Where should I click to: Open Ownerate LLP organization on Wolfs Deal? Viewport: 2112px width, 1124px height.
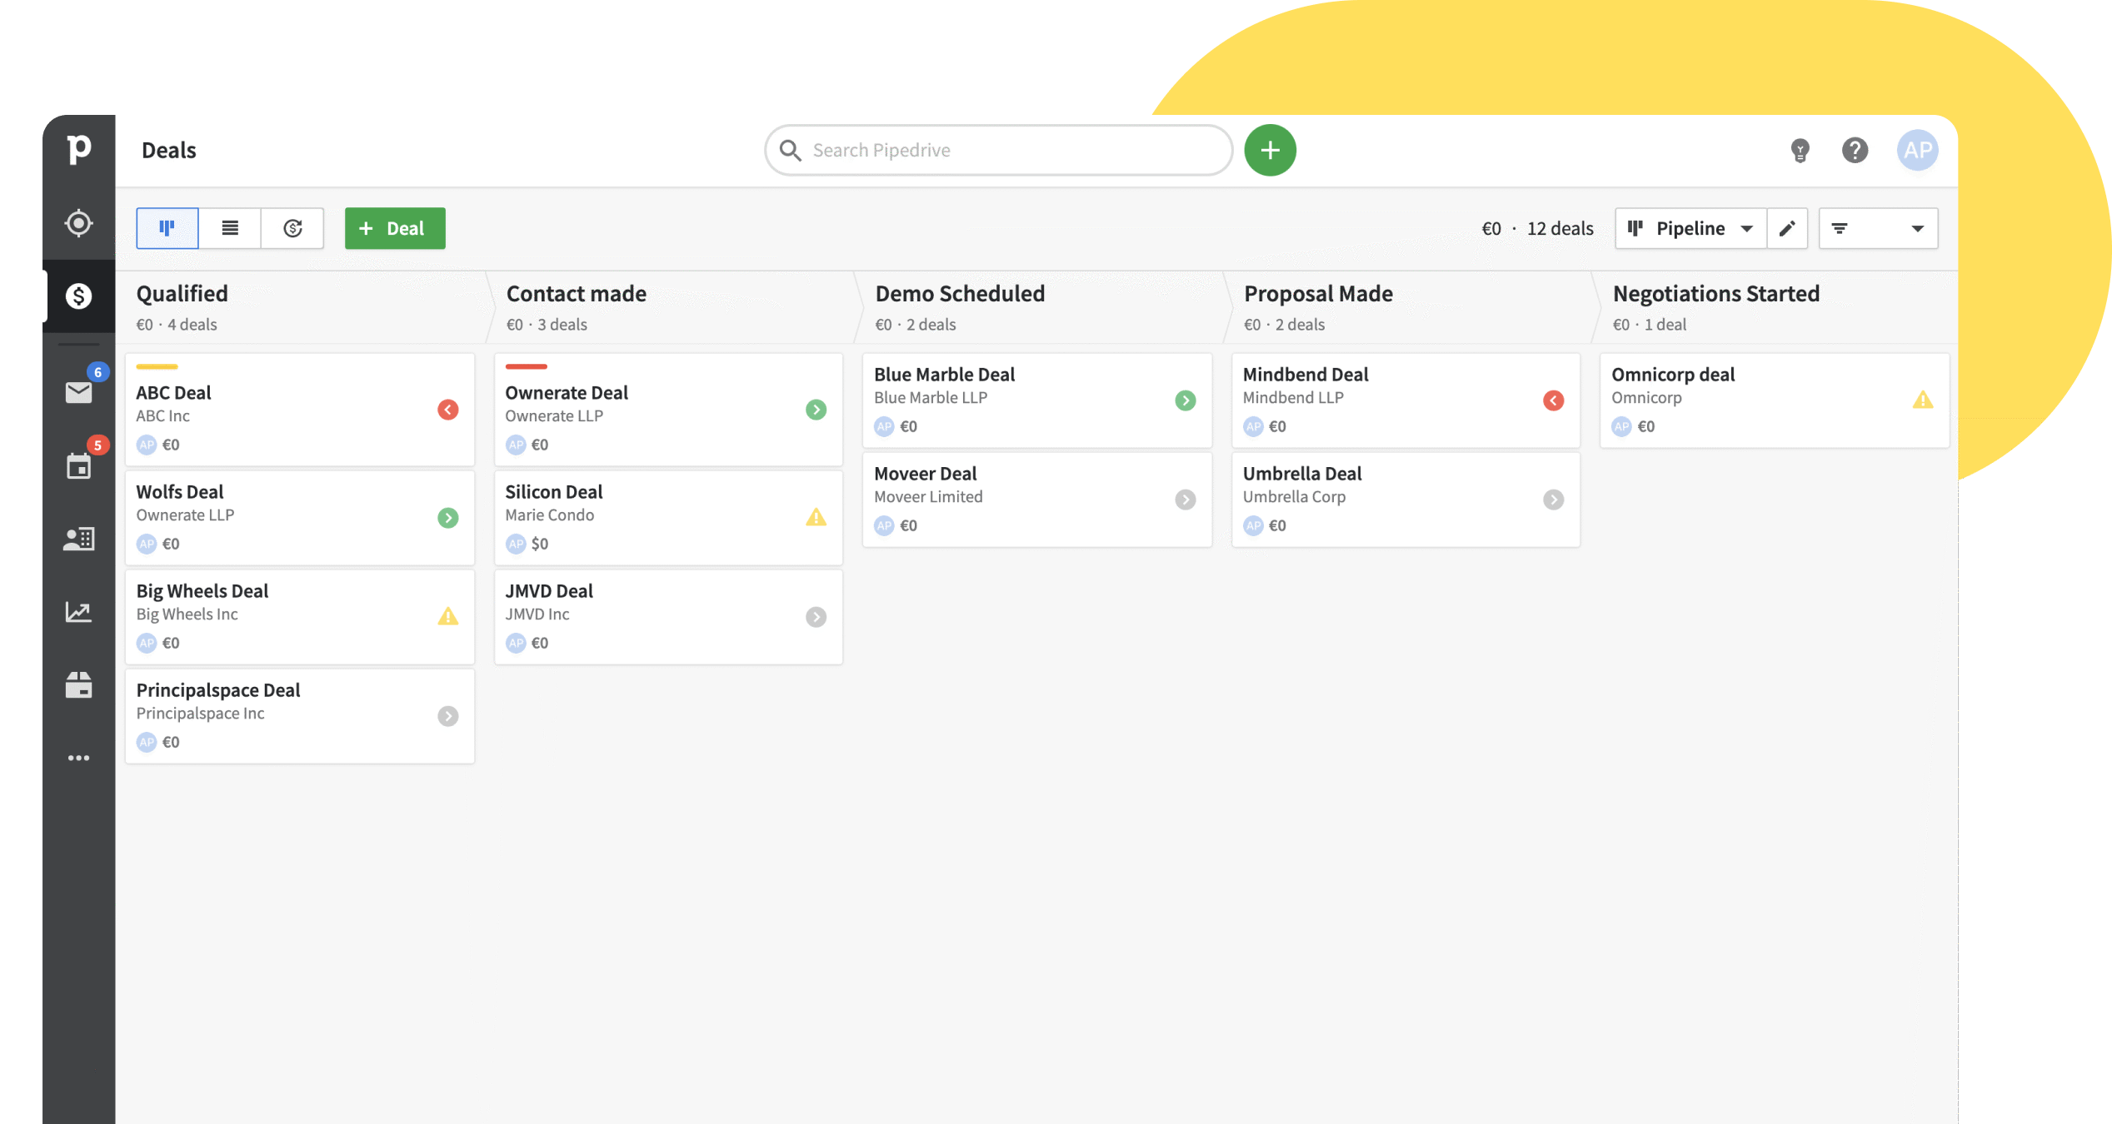(x=185, y=515)
